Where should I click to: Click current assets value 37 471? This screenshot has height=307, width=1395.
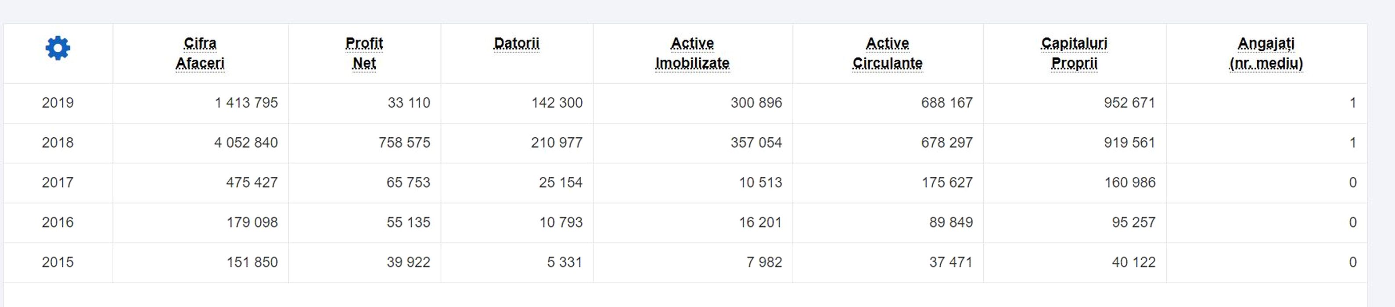[950, 262]
